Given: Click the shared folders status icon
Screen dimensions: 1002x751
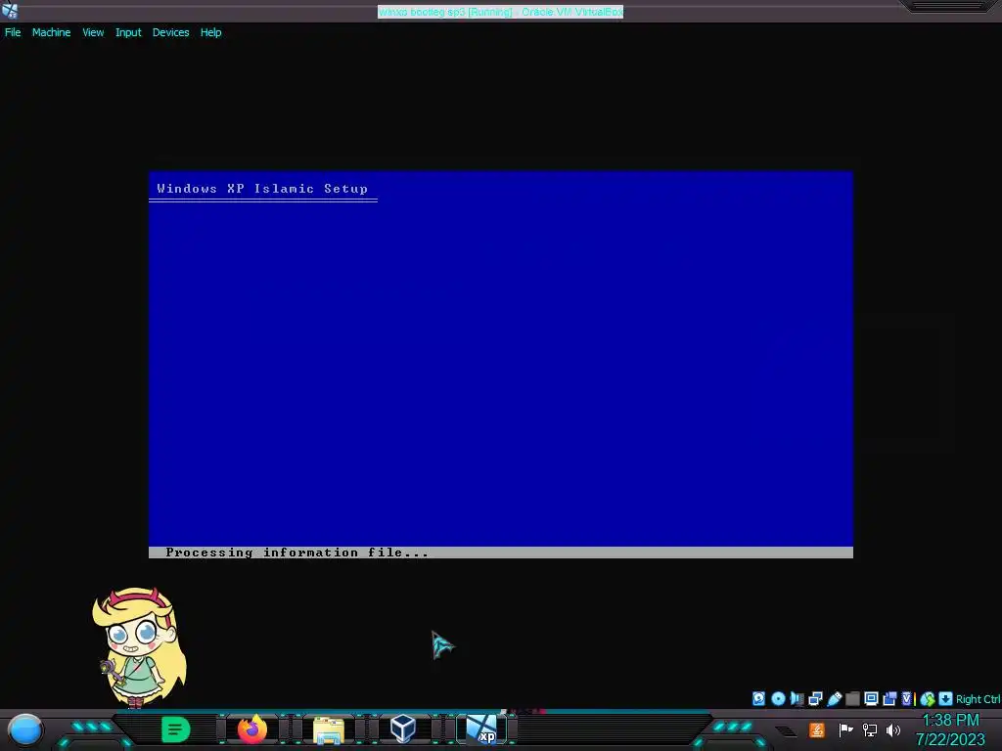Looking at the screenshot, I should click(852, 698).
